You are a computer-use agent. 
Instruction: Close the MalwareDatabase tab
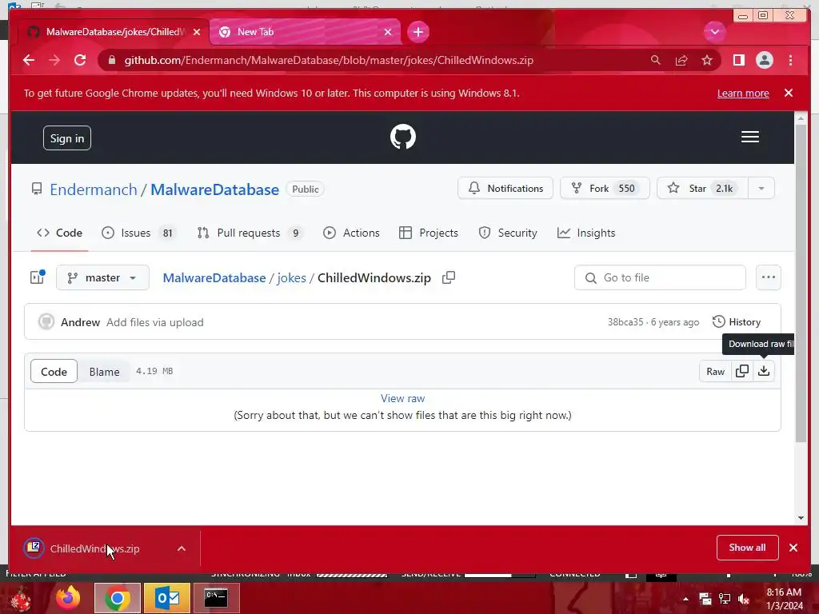click(197, 32)
